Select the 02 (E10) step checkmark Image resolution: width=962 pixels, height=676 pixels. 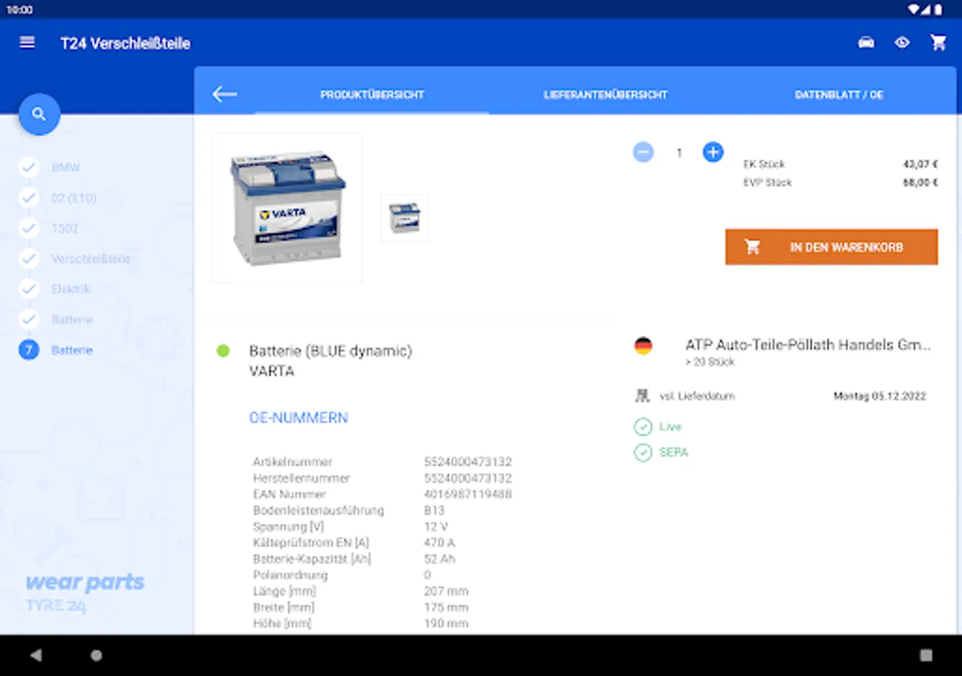29,198
